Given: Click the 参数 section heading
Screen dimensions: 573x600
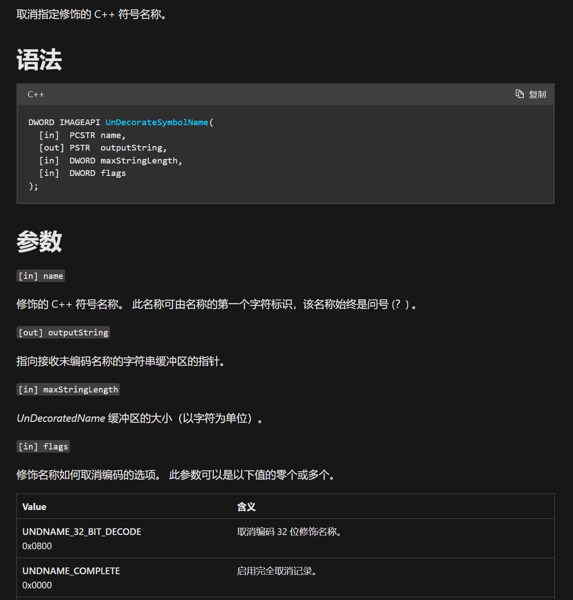Looking at the screenshot, I should point(39,241).
